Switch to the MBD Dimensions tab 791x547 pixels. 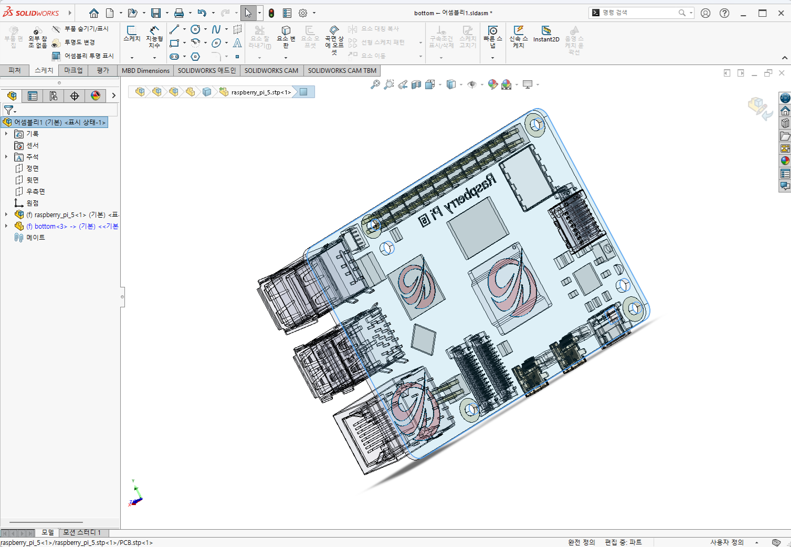[x=145, y=70]
